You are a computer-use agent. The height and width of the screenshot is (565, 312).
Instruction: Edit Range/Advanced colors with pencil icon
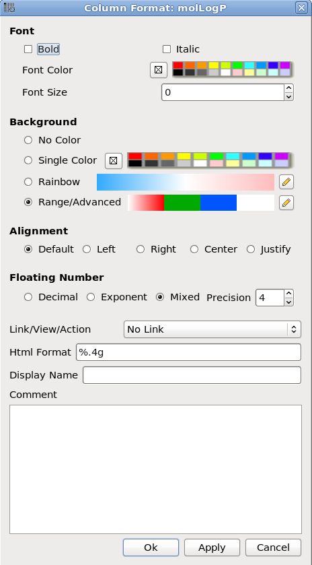(x=286, y=203)
